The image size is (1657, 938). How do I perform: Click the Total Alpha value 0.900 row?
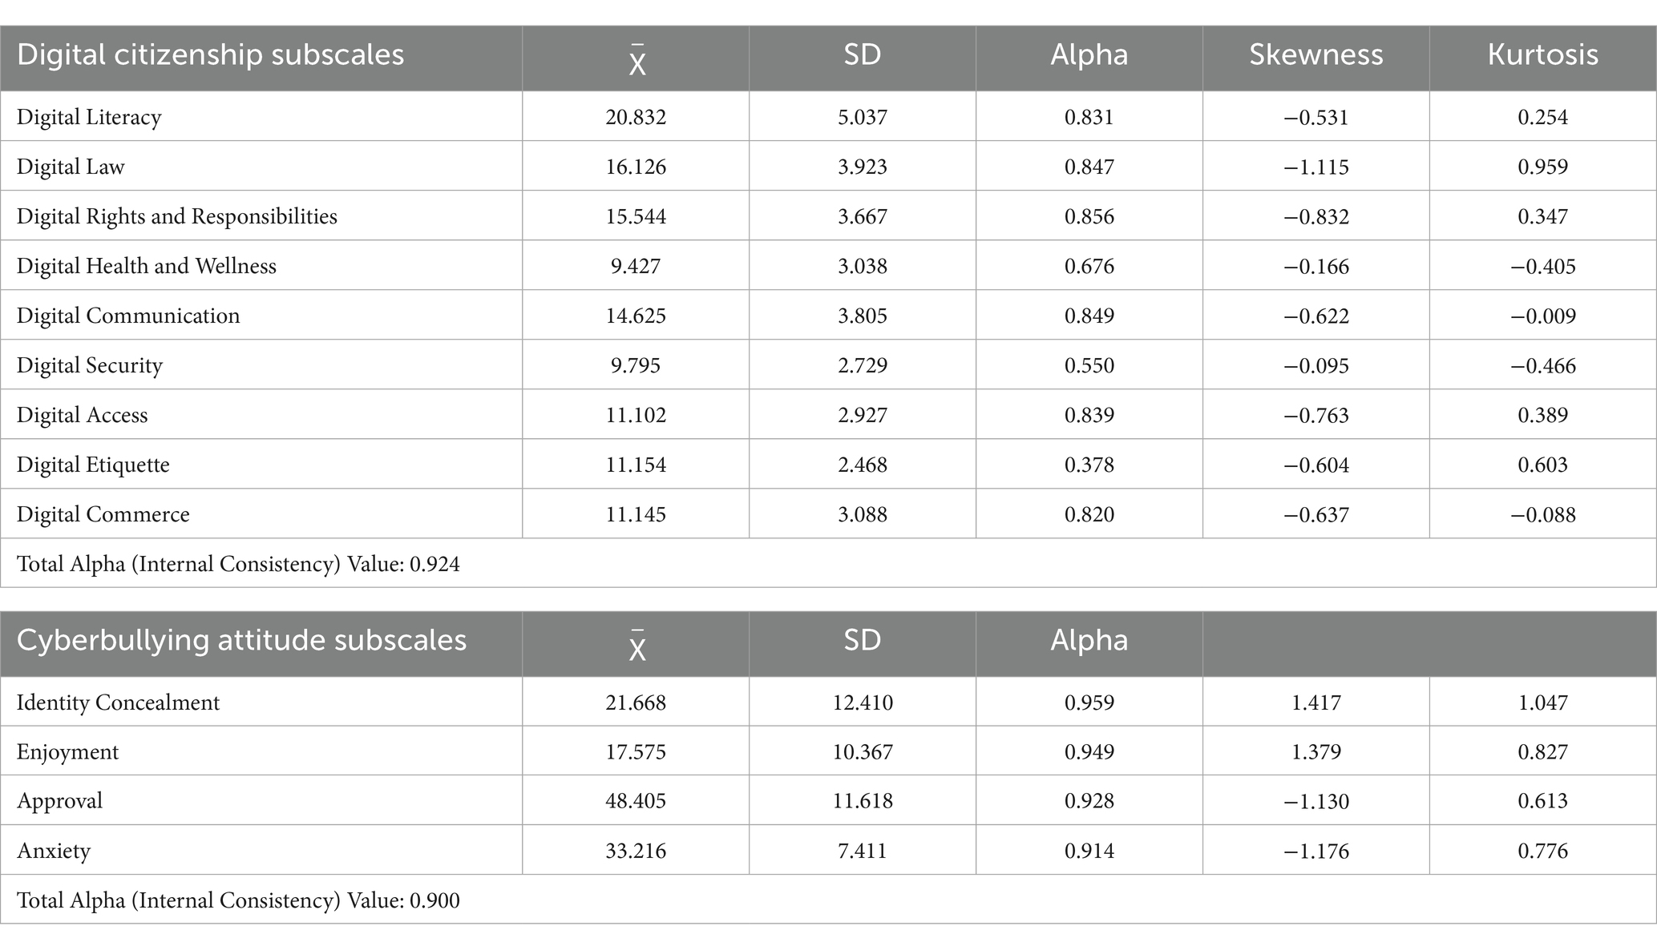pyautogui.click(x=238, y=900)
